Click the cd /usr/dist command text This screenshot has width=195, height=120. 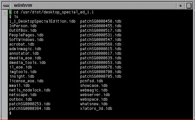point(54,12)
